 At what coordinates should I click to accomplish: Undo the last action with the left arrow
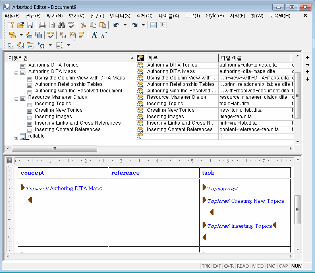point(116,25)
